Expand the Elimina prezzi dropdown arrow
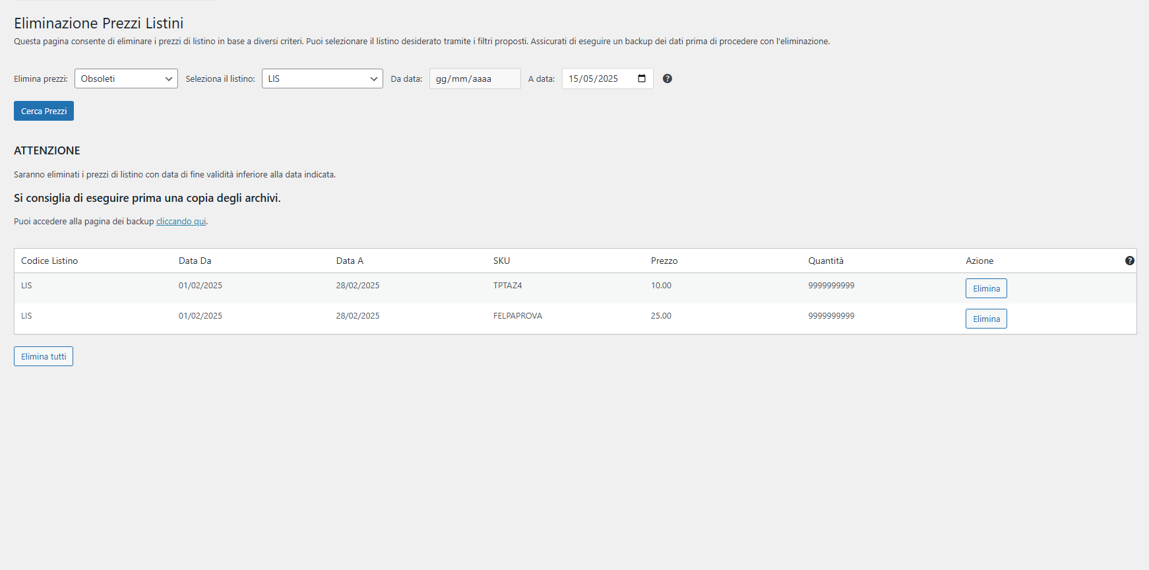The width and height of the screenshot is (1149, 570). (168, 79)
